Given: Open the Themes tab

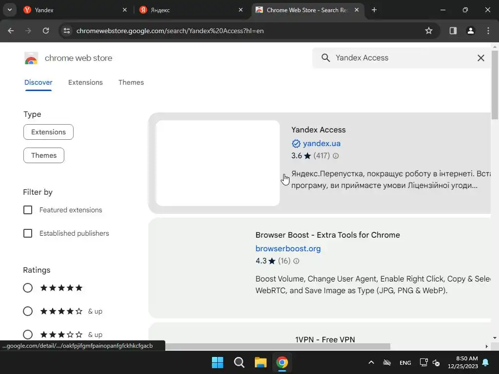Looking at the screenshot, I should [131, 82].
